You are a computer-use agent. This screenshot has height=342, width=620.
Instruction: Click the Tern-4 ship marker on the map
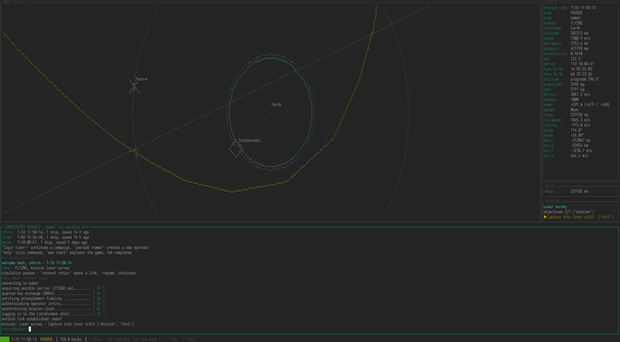pos(134,86)
